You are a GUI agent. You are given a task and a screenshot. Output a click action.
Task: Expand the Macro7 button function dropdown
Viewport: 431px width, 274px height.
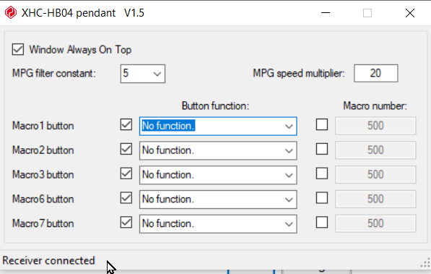(218, 224)
